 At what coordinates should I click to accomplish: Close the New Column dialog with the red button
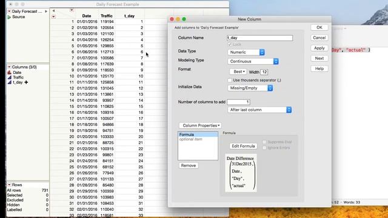pyautogui.click(x=172, y=19)
